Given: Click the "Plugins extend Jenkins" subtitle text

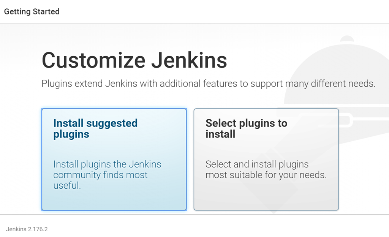Looking at the screenshot, I should tap(208, 84).
